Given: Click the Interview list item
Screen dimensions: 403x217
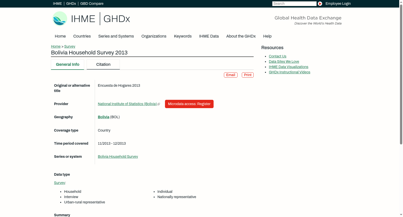Looking at the screenshot, I should tap(71, 197).
